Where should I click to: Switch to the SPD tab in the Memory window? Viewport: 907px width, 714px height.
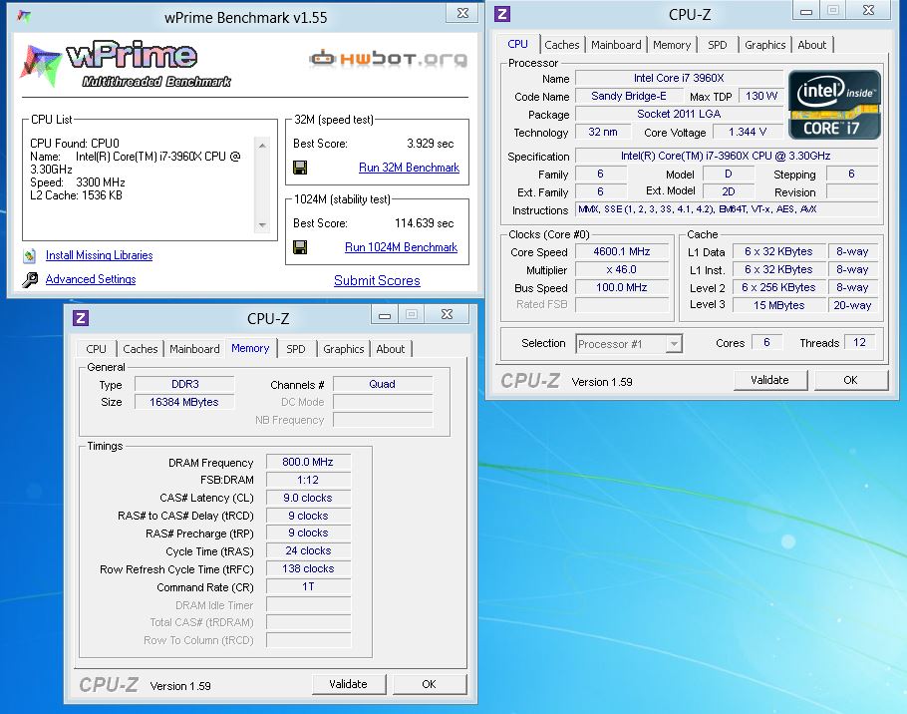pos(296,349)
